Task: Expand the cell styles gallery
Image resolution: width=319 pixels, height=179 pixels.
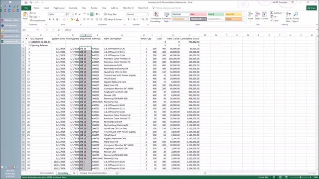Action: (244, 20)
